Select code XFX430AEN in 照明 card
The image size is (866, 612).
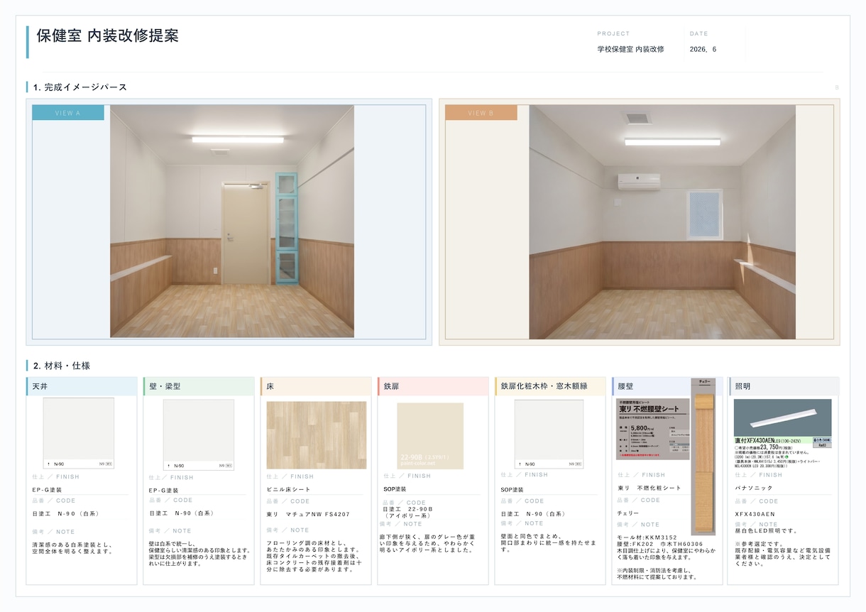coord(755,513)
